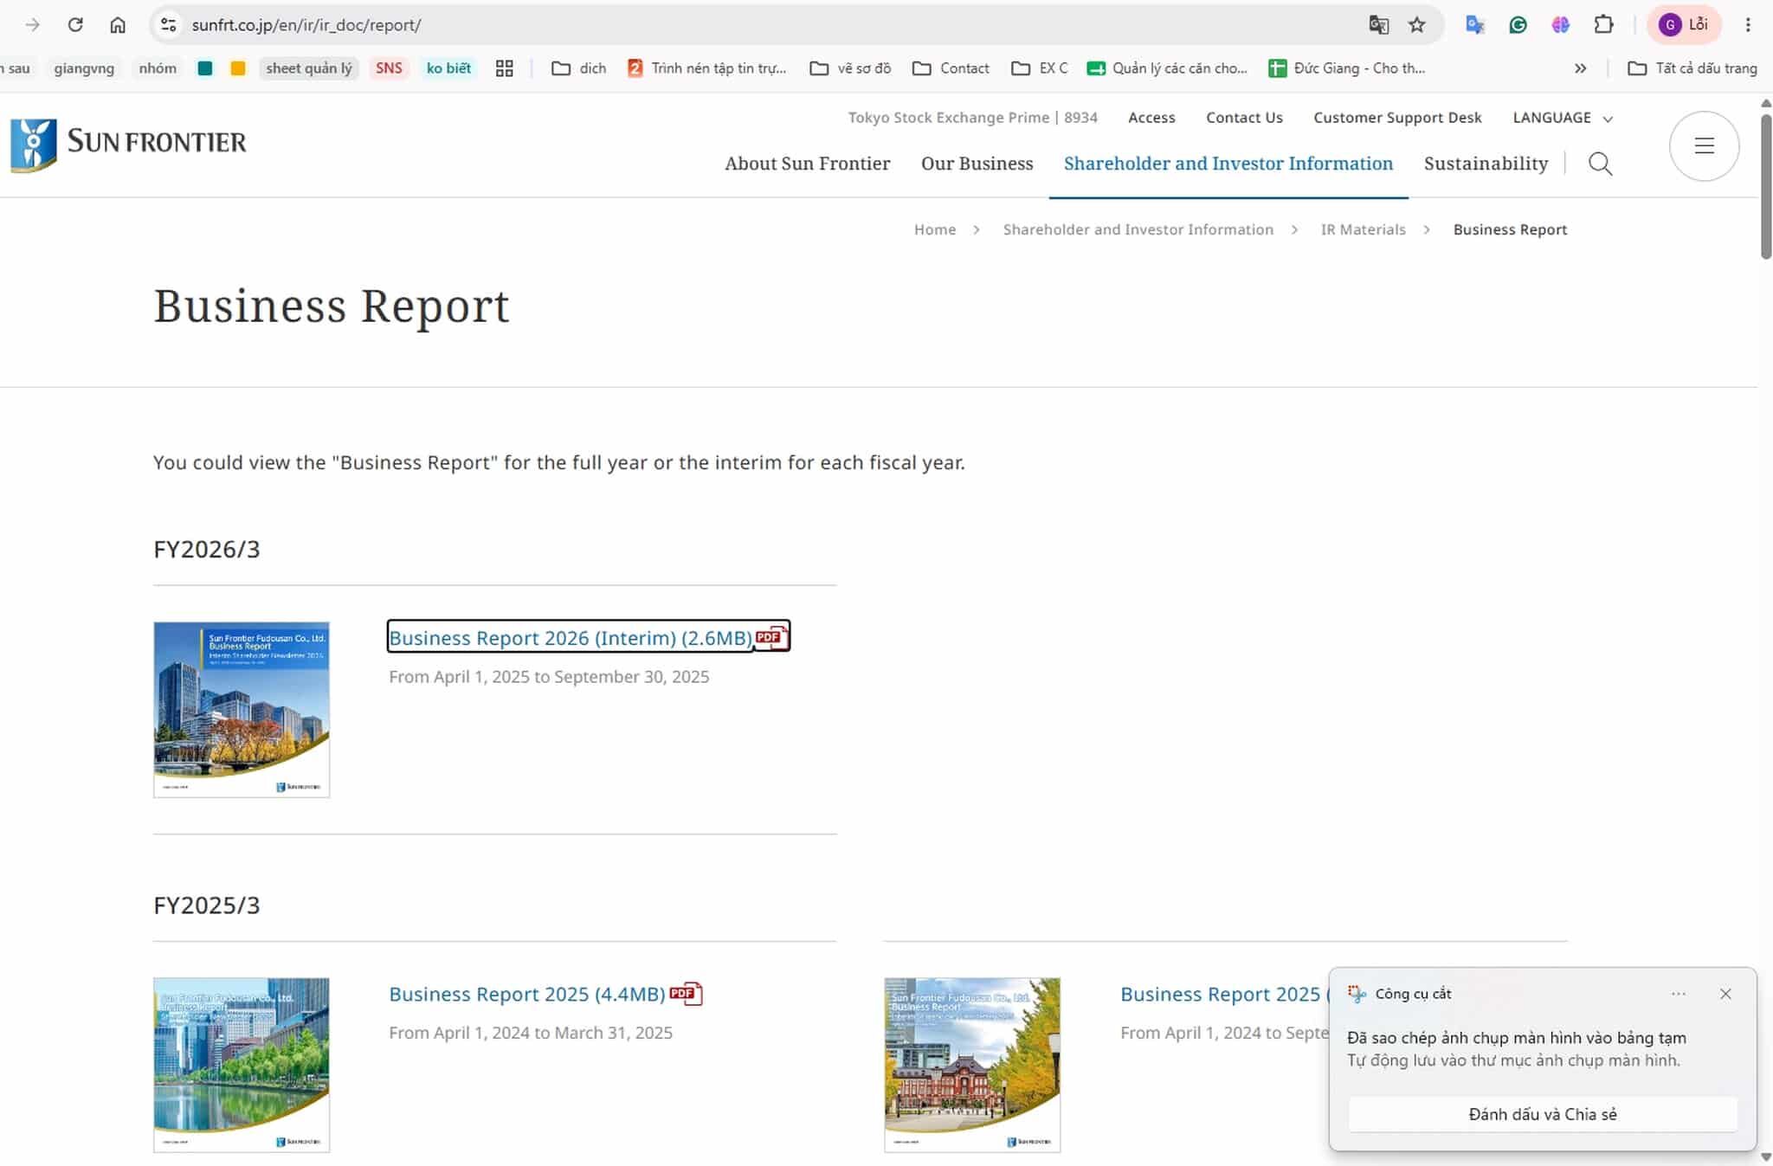Open the Access link

pyautogui.click(x=1151, y=118)
